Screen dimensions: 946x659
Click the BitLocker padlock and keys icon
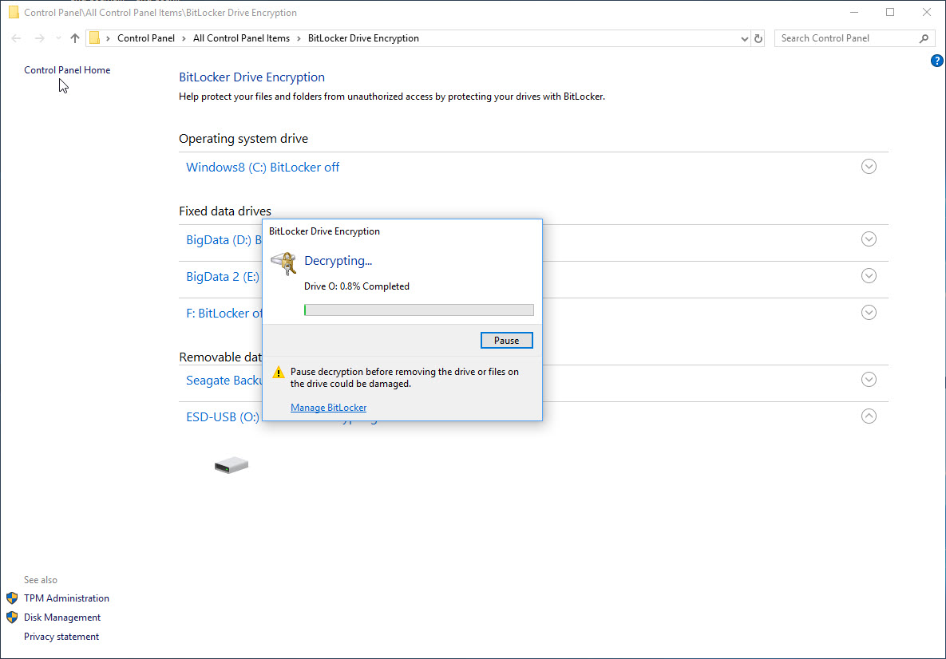[283, 263]
